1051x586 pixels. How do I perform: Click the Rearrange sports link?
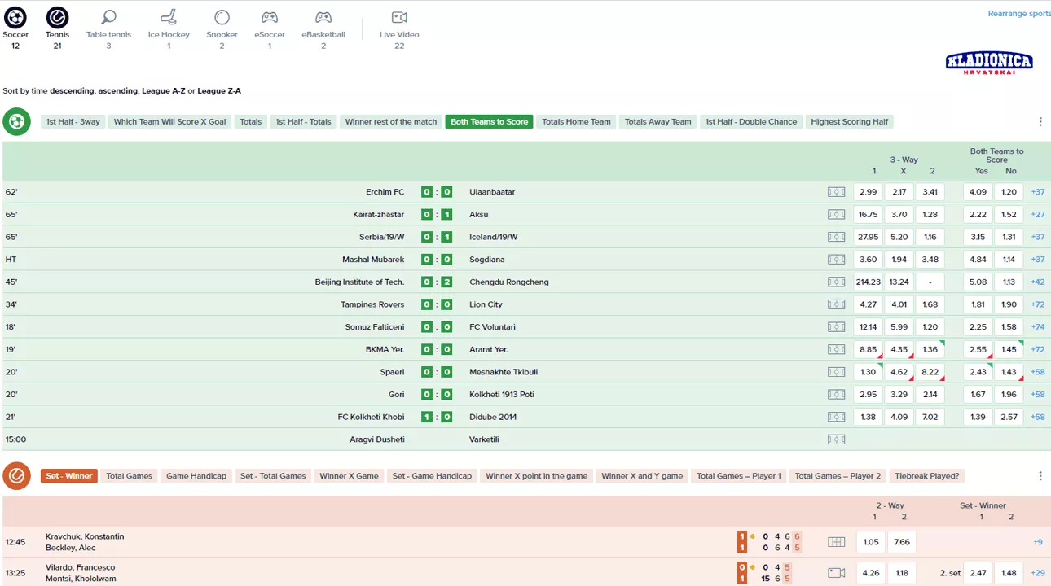[1018, 14]
